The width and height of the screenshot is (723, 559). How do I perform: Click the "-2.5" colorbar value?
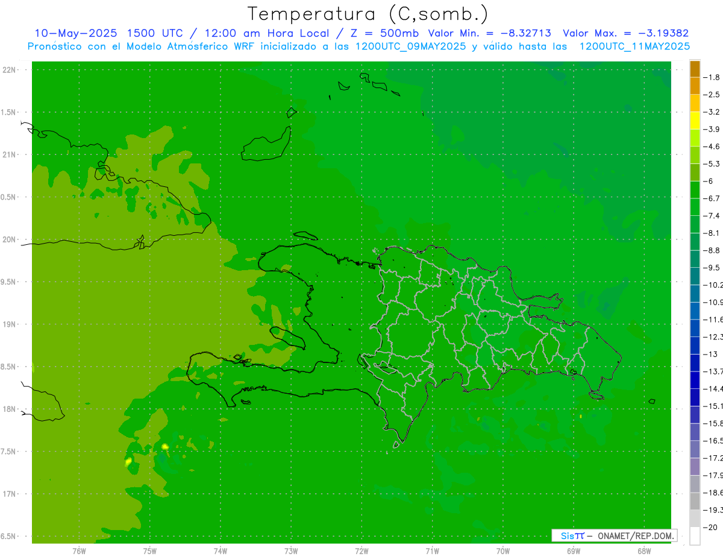coord(712,95)
